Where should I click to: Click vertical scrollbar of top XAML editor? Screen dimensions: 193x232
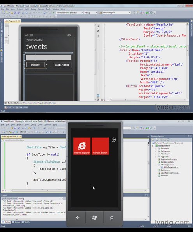188,61
